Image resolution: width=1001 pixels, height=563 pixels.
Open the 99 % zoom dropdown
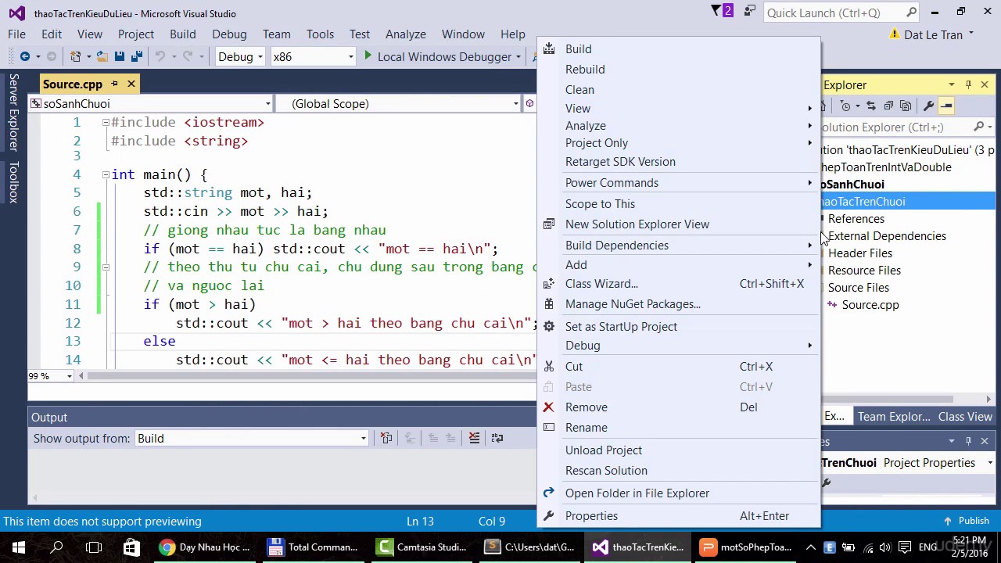click(69, 376)
